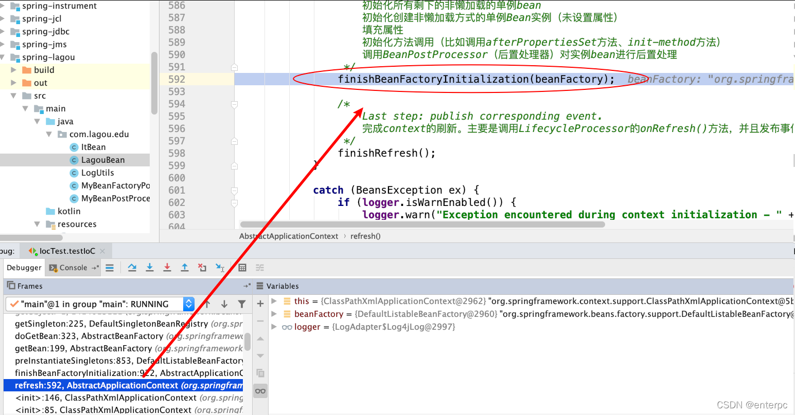Click refresh() in editor breadcrumb

click(365, 236)
